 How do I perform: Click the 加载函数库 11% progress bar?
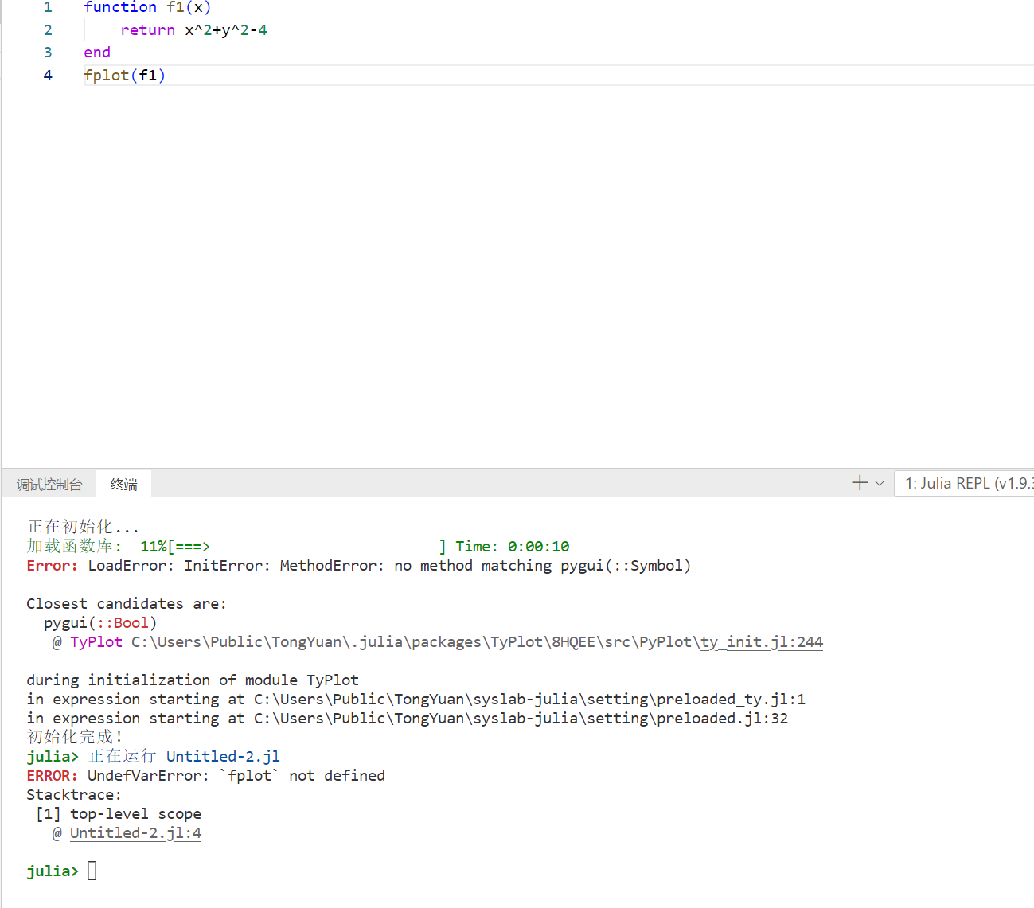tap(298, 547)
